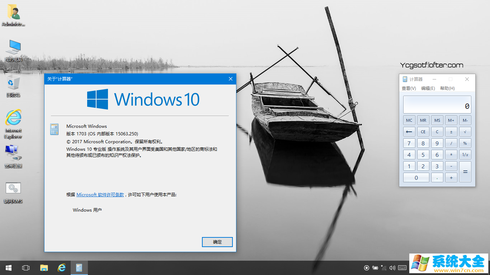
Task: Close the 关于"计算器" dialog
Action: [230, 79]
